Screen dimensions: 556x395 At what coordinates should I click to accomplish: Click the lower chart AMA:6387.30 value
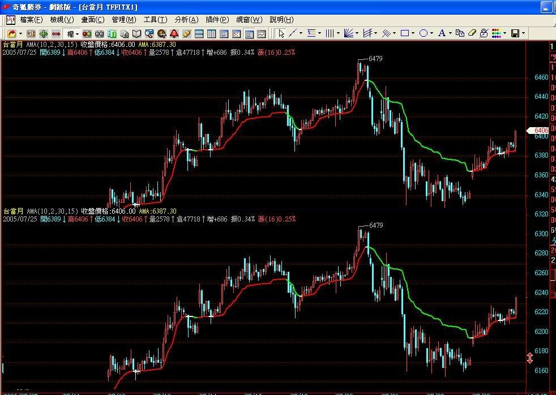[157, 211]
